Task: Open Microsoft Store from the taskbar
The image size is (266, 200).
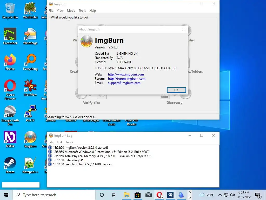Action: point(138,195)
